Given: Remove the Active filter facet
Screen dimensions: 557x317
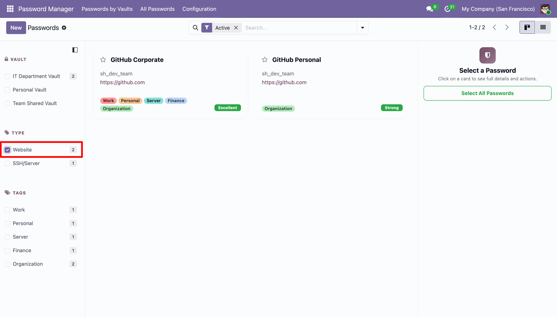Looking at the screenshot, I should coord(236,28).
